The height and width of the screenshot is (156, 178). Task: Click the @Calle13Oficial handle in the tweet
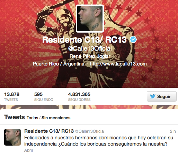tap(90, 131)
